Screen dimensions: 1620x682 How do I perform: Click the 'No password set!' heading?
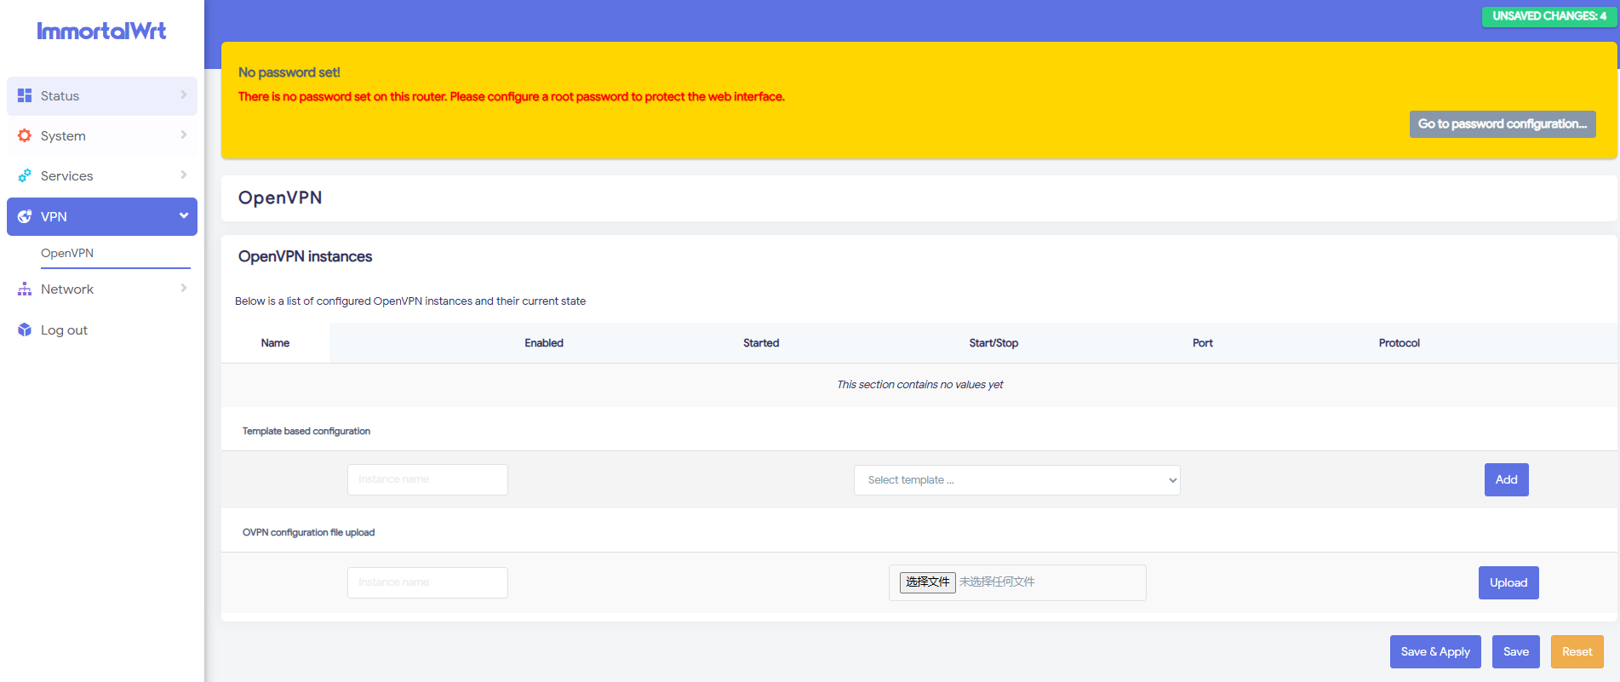(289, 72)
